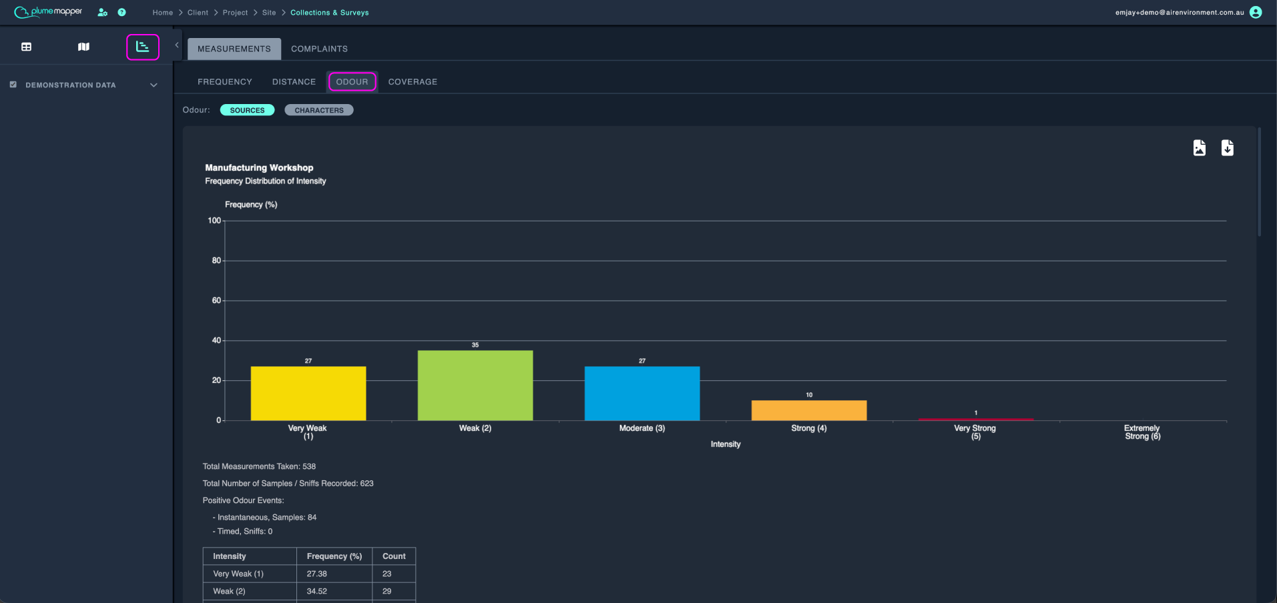
Task: Click the 27.38 frequency cell
Action: [334, 574]
